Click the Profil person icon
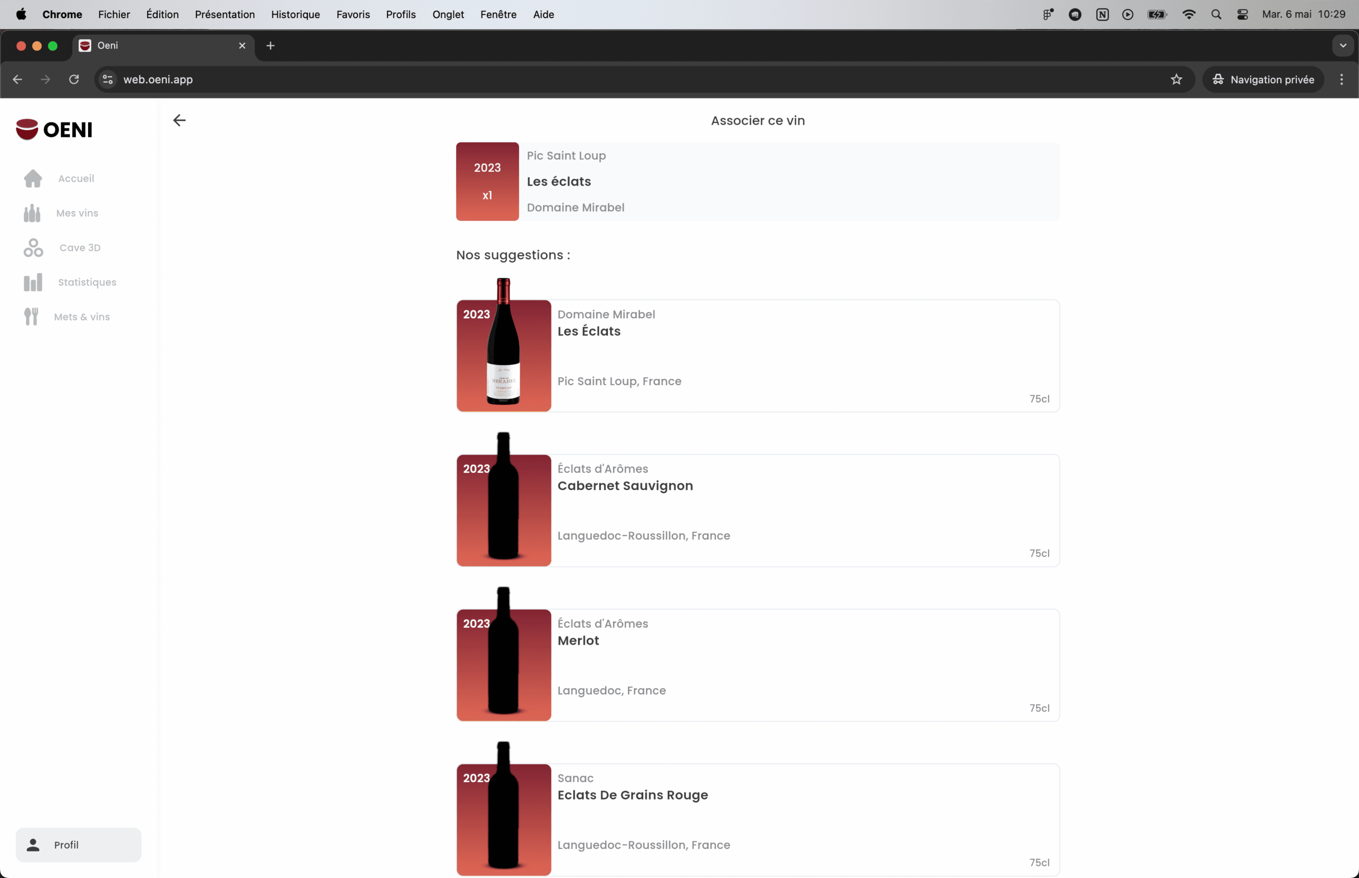 [x=33, y=845]
